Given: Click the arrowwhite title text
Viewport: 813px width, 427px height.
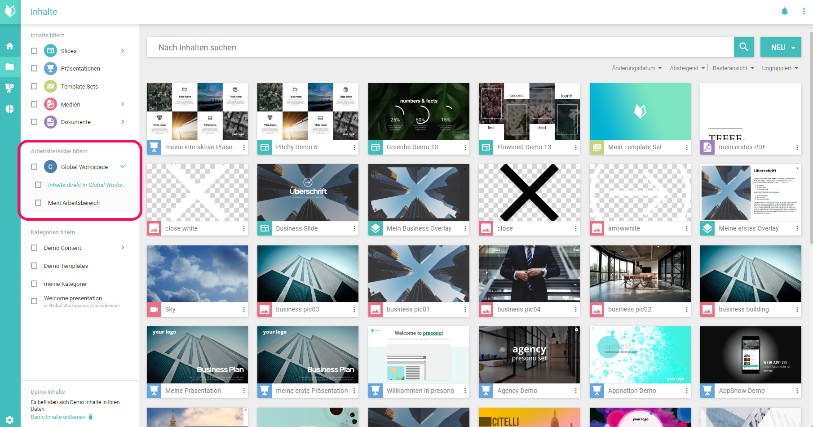Looking at the screenshot, I should (624, 228).
